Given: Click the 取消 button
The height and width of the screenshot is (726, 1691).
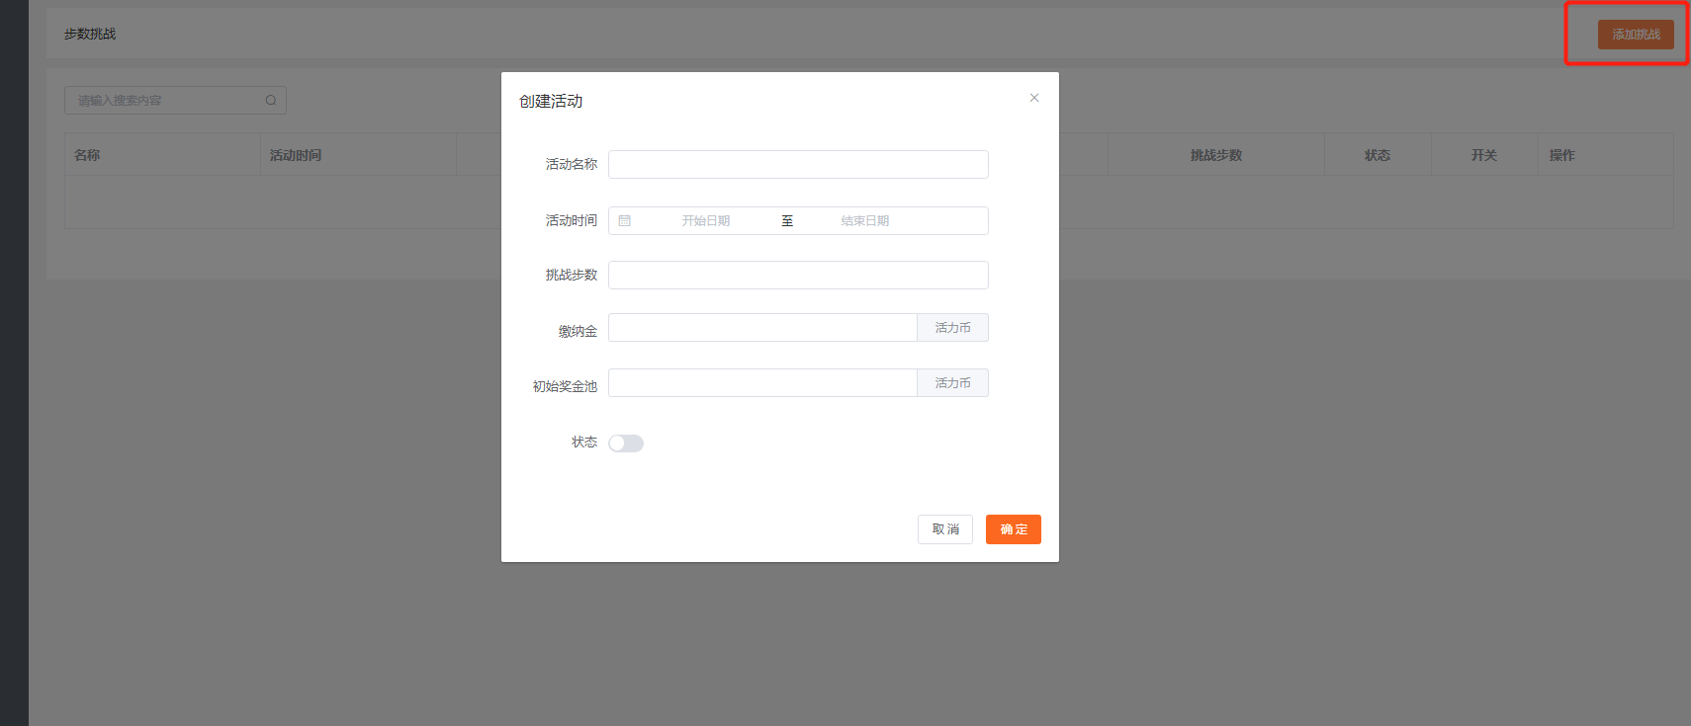Looking at the screenshot, I should 945,529.
